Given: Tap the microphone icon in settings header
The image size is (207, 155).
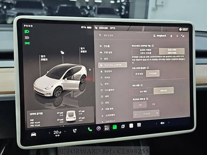Looking at the screenshot, I should [171, 36].
